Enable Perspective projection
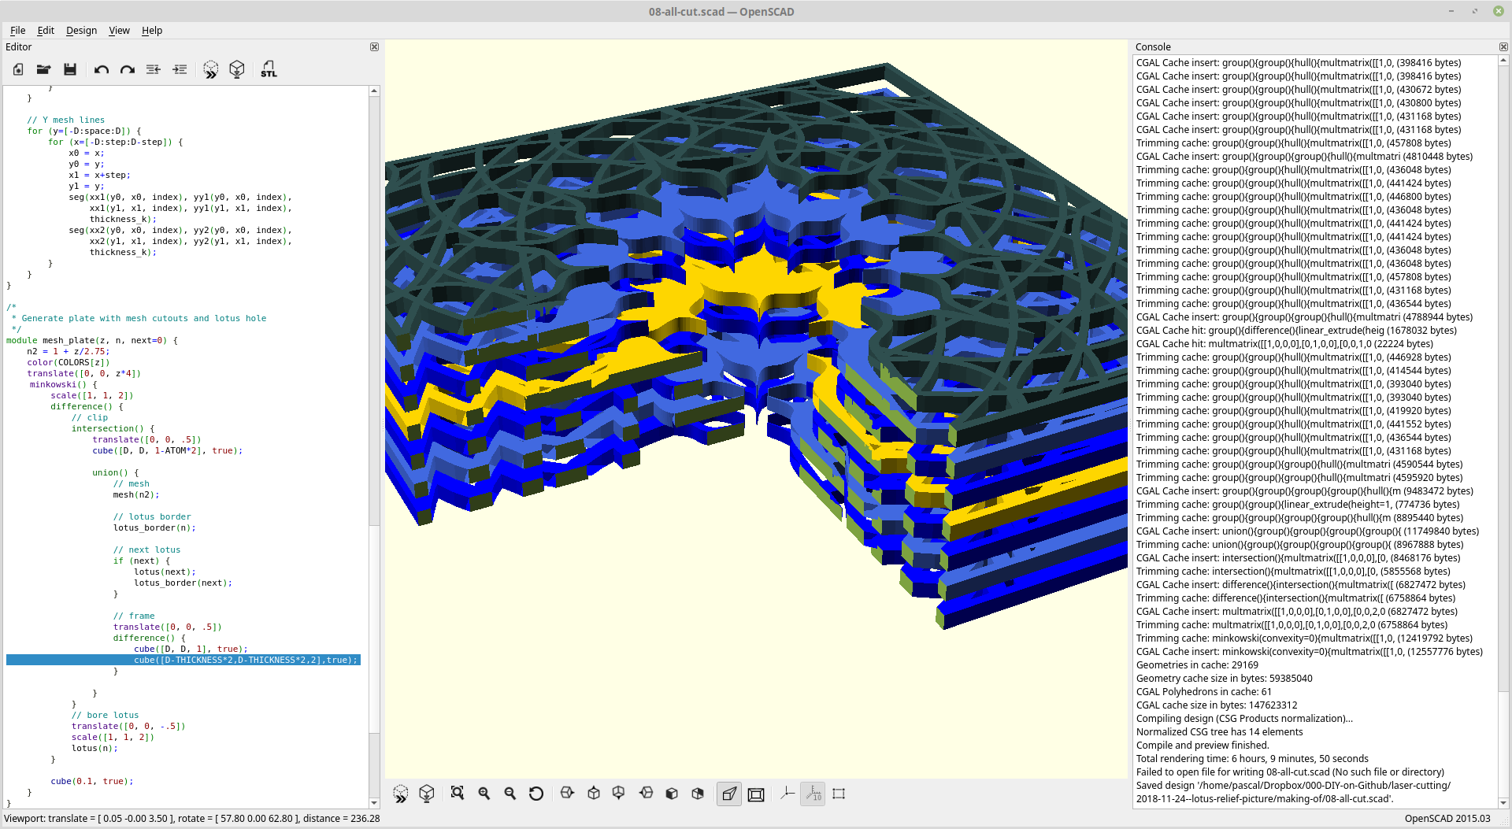The image size is (1512, 829). pos(729,794)
